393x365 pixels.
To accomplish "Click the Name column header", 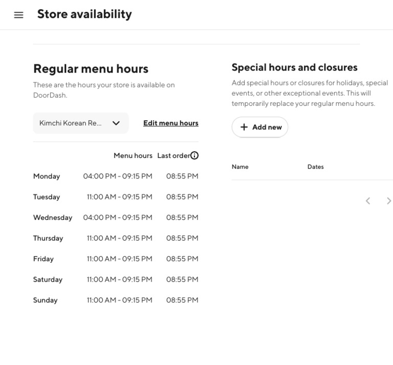I will (x=240, y=167).
